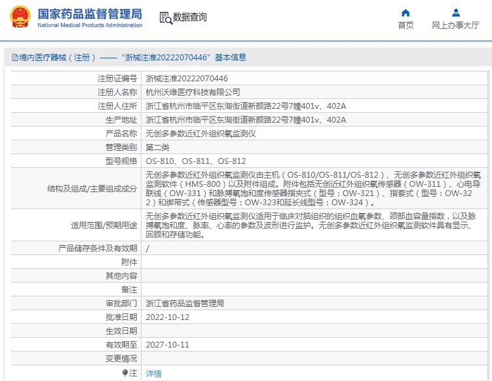Click the 变更情况 row label
492x381 pixels.
pos(121,359)
